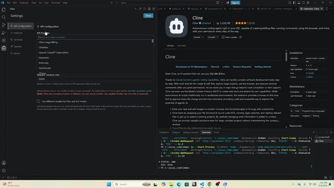Toggle the bottom panel layout icon

299,3
